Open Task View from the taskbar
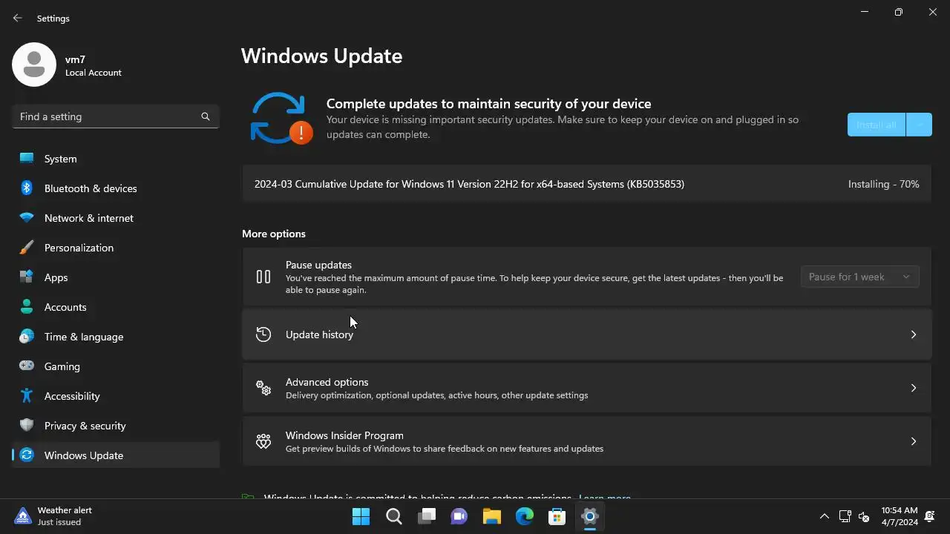This screenshot has width=950, height=534. point(427,516)
